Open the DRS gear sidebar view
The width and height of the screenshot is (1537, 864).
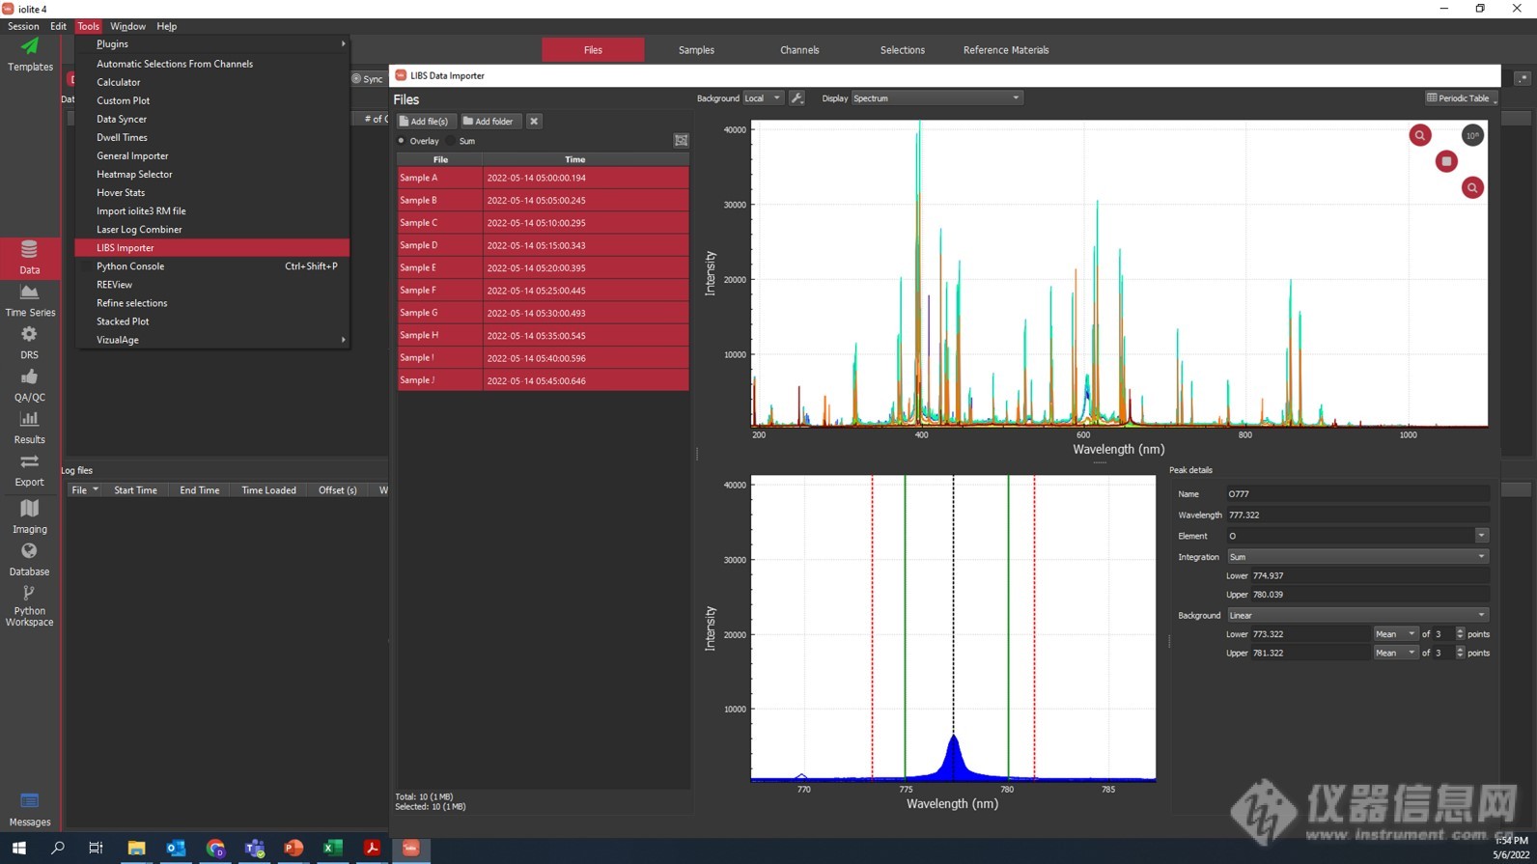tap(30, 343)
